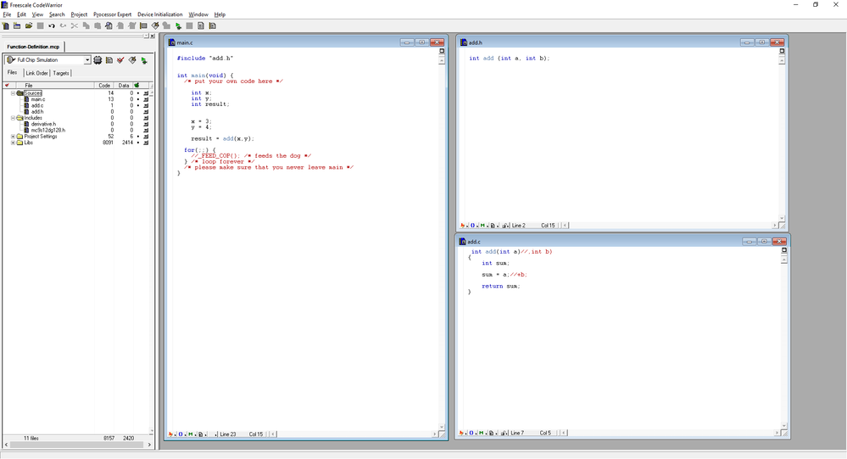Viewport: 847px width, 459px height.
Task: Click the Synchronize Modification Dates red checkmark icon
Action: pos(120,60)
